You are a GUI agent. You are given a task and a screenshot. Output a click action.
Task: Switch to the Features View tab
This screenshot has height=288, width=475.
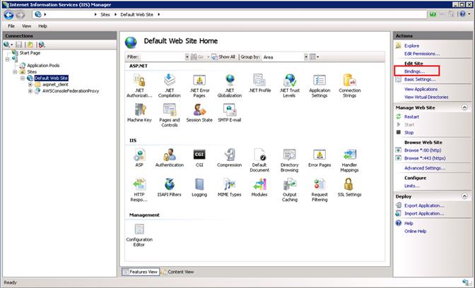(140, 272)
